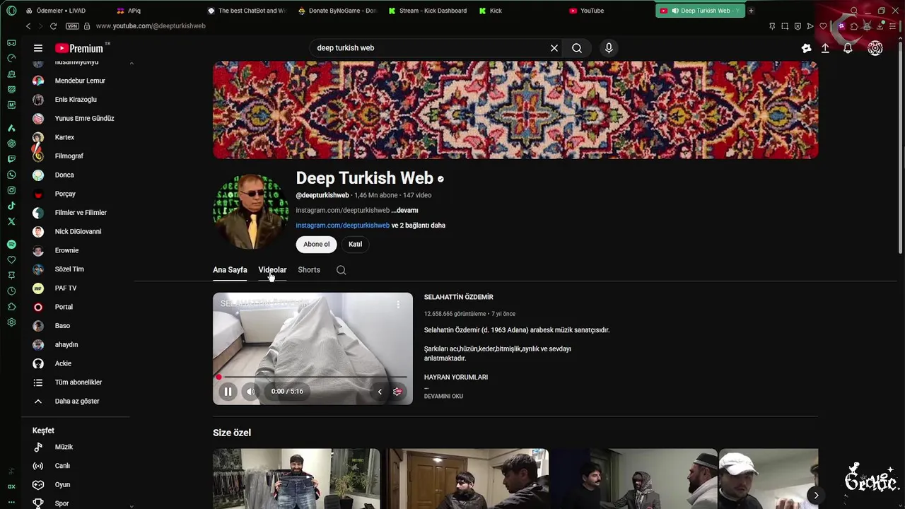Take a snapshot with the browser toolbar icon
Image resolution: width=905 pixels, height=509 pixels.
(785, 26)
